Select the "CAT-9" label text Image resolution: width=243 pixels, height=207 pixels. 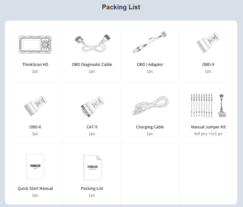[x=92, y=127]
